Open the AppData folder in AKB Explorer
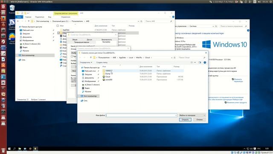The width and height of the screenshot is (273, 154). pos(66,30)
